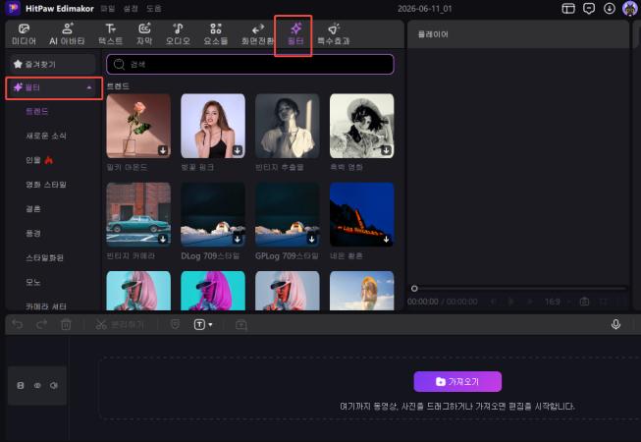This screenshot has height=442, width=641.
Task: Download the rose filter via its arrow
Action: pos(163,150)
